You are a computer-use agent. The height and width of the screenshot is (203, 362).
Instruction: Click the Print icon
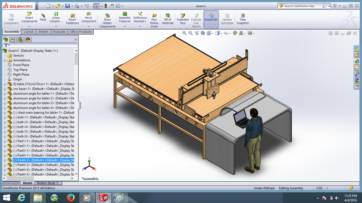point(77,6)
